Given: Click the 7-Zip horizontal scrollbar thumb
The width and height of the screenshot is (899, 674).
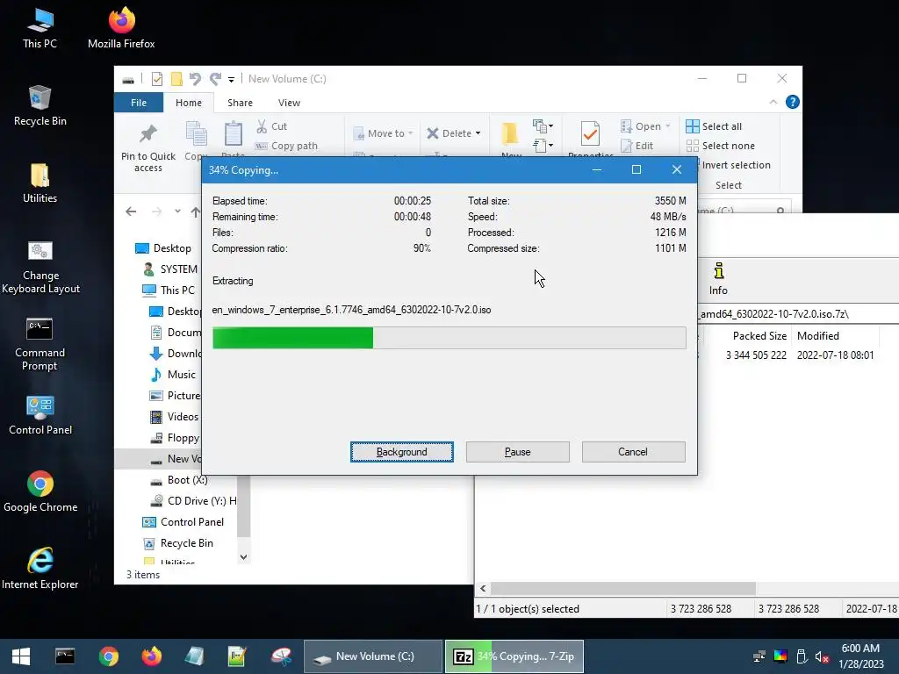Looking at the screenshot, I should pos(623,589).
